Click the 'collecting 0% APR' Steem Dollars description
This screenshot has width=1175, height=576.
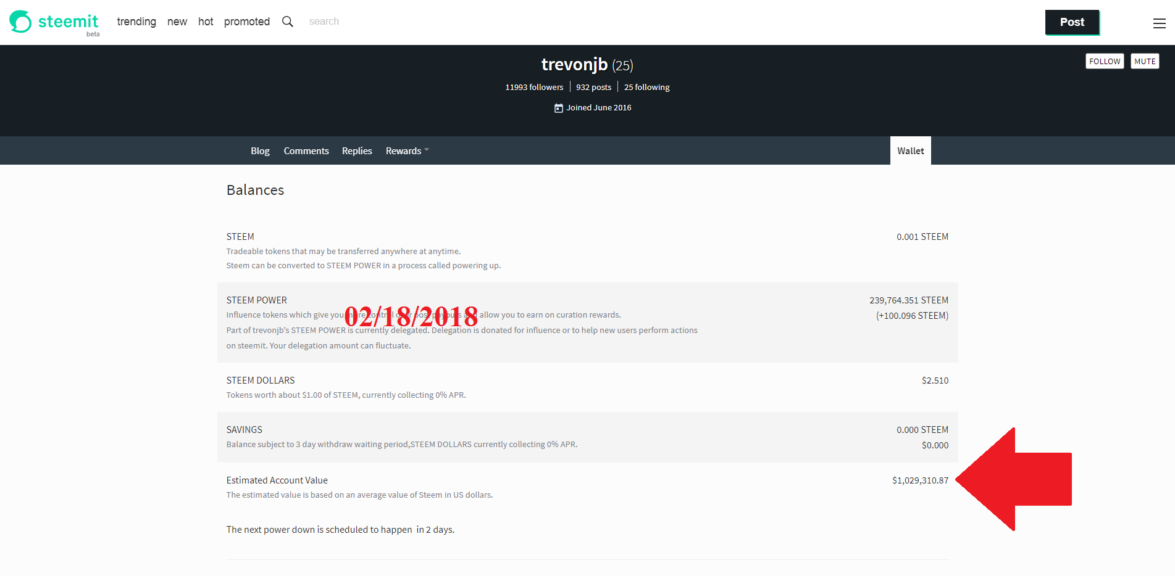point(346,395)
